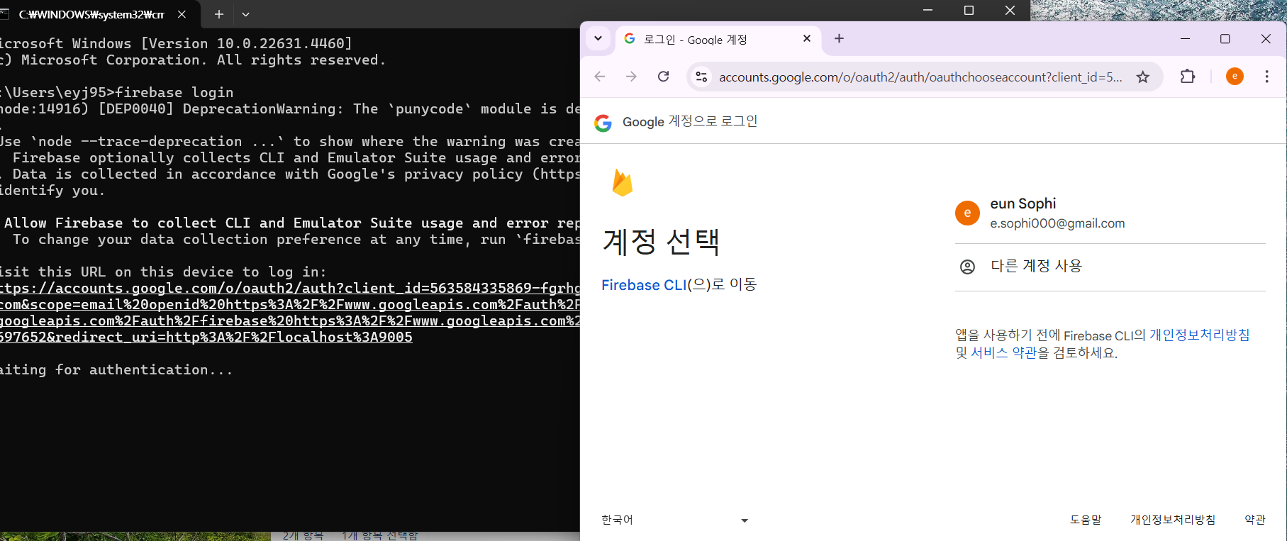Click Chrome's forward arrow
Screen dimensions: 1287x541
click(631, 77)
